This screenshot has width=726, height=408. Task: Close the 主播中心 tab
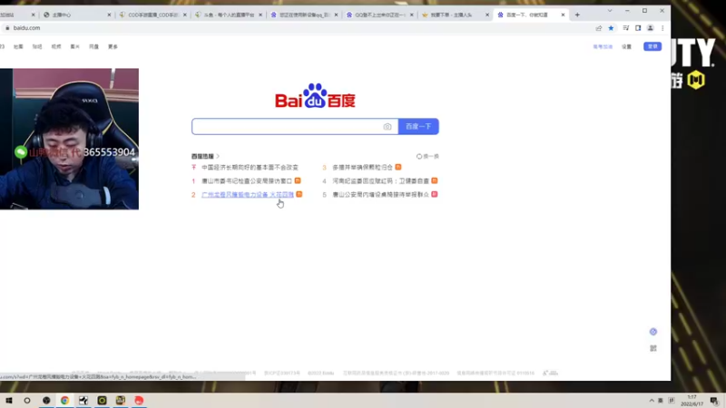[x=109, y=15]
